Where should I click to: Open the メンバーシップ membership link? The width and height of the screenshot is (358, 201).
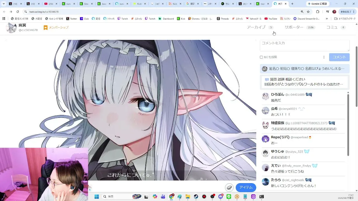tap(56, 27)
